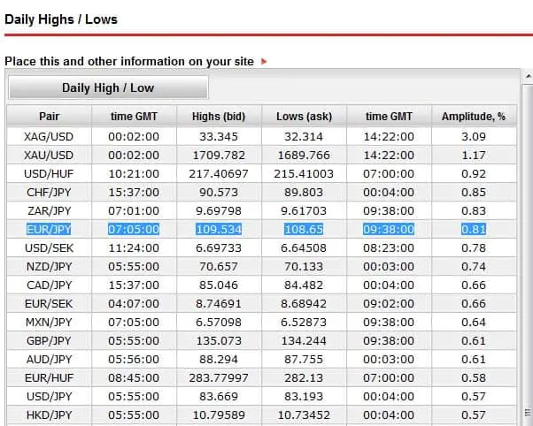Select the USD/JPY pair cell
Viewport: 533px width, 426px height.
pos(49,396)
